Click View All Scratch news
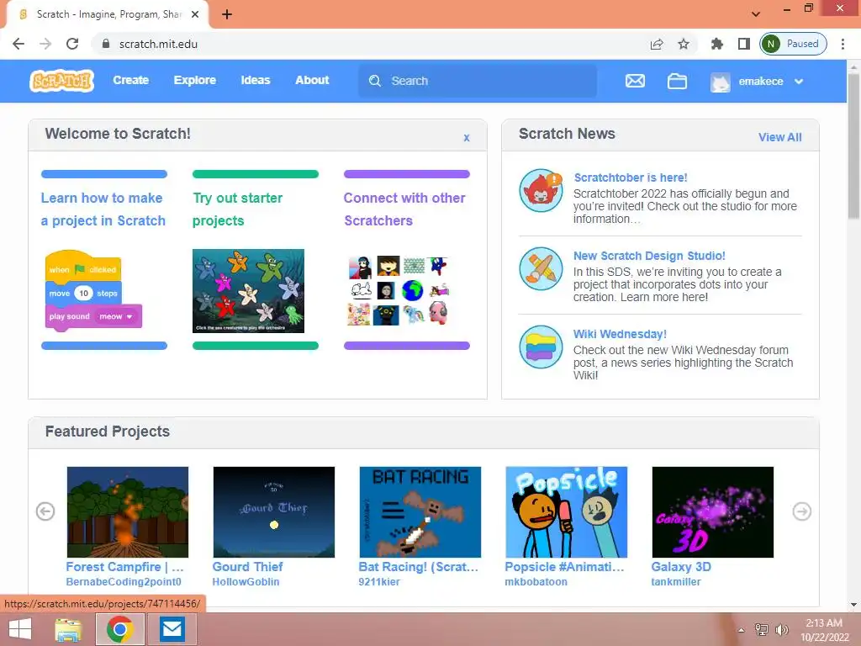The height and width of the screenshot is (646, 861). [x=779, y=137]
